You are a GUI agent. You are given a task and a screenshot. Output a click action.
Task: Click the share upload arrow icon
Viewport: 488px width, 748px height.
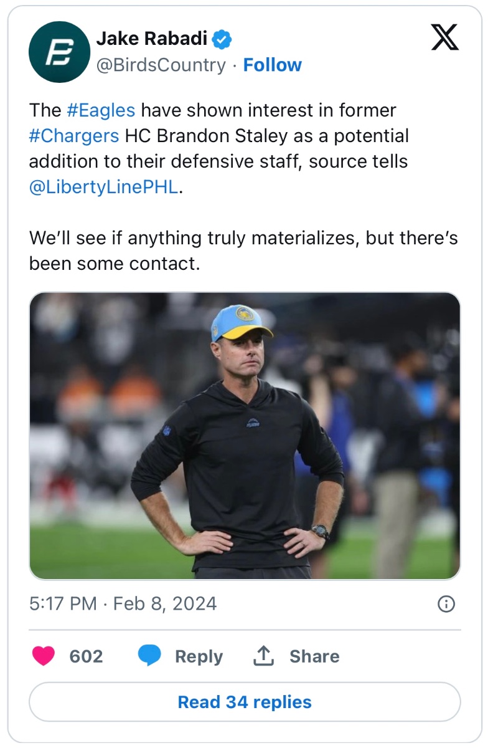coord(264,656)
